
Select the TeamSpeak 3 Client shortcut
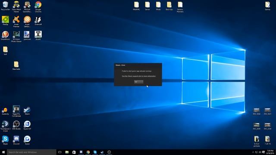6,126
